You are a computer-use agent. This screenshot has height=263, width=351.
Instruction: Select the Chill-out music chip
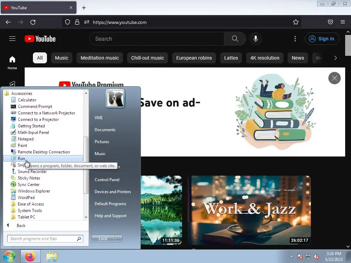(147, 58)
